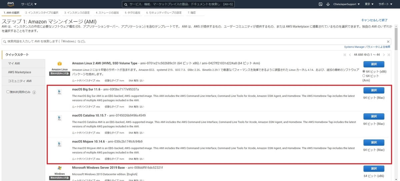Go to step 3 instance settings tab
The width and height of the screenshot is (400, 181).
[77, 13]
